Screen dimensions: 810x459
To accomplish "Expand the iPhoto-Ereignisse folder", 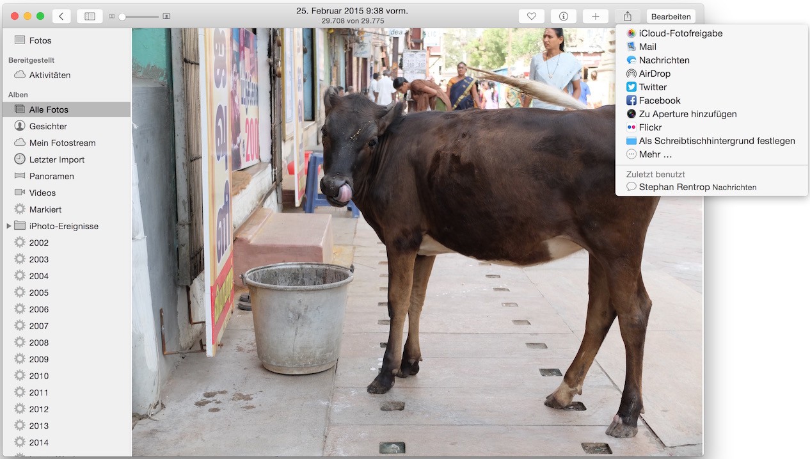I will point(9,226).
